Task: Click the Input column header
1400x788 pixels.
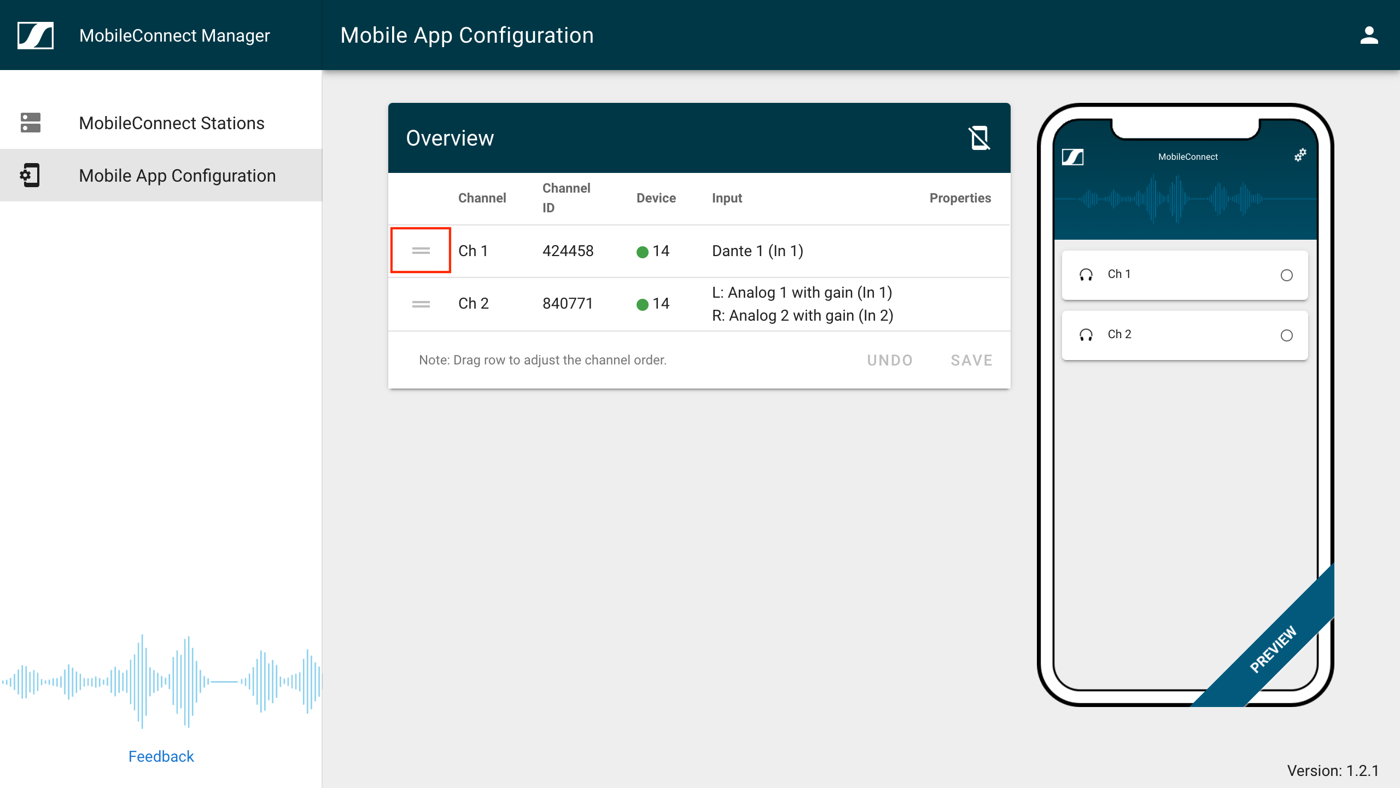Action: 727,198
